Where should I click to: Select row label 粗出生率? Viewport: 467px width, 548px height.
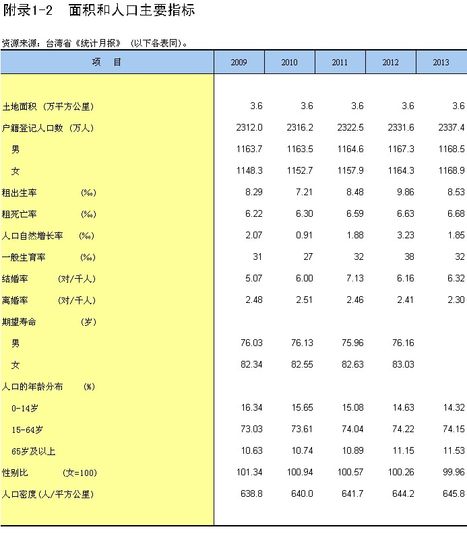click(20, 193)
